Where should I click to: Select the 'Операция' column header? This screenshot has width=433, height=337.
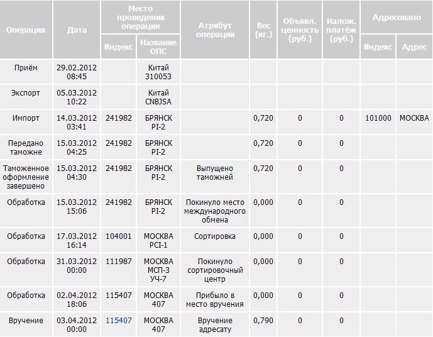click(26, 30)
